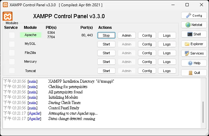The height and width of the screenshot is (136, 209).
Task: Click the MySQL module name label
Action: pyautogui.click(x=30, y=44)
